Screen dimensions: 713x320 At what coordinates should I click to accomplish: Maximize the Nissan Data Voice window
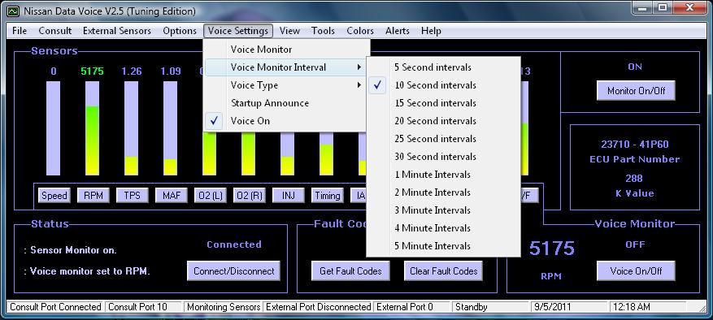tap(663, 7)
